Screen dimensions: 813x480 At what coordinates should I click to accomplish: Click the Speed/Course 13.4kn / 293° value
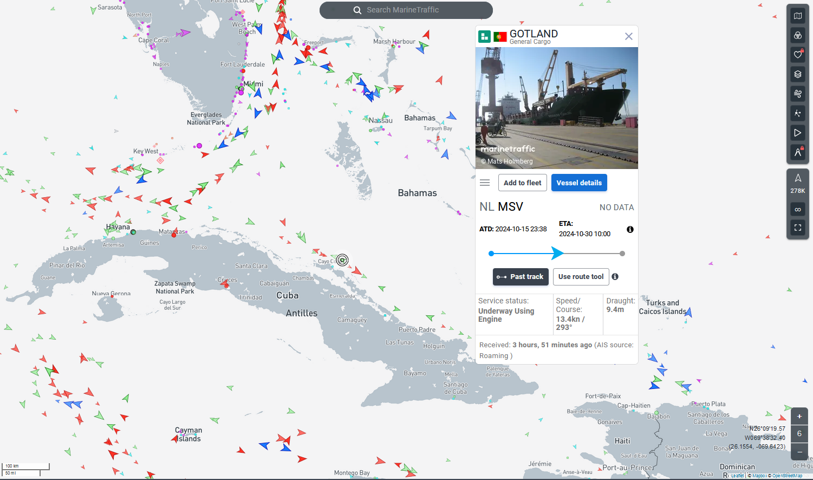point(570,323)
